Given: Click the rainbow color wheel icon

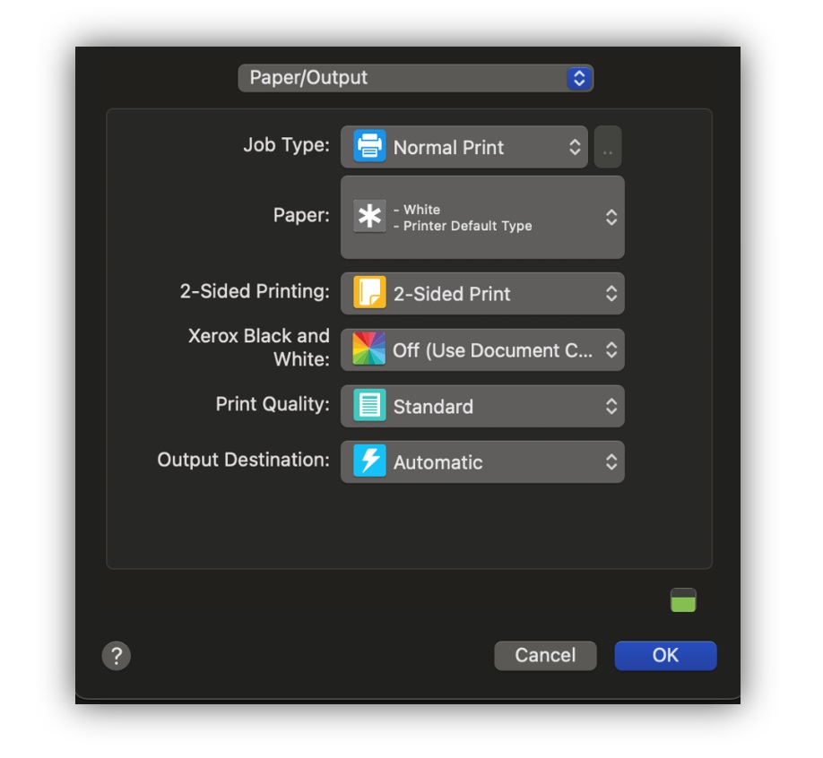Looking at the screenshot, I should click(369, 349).
